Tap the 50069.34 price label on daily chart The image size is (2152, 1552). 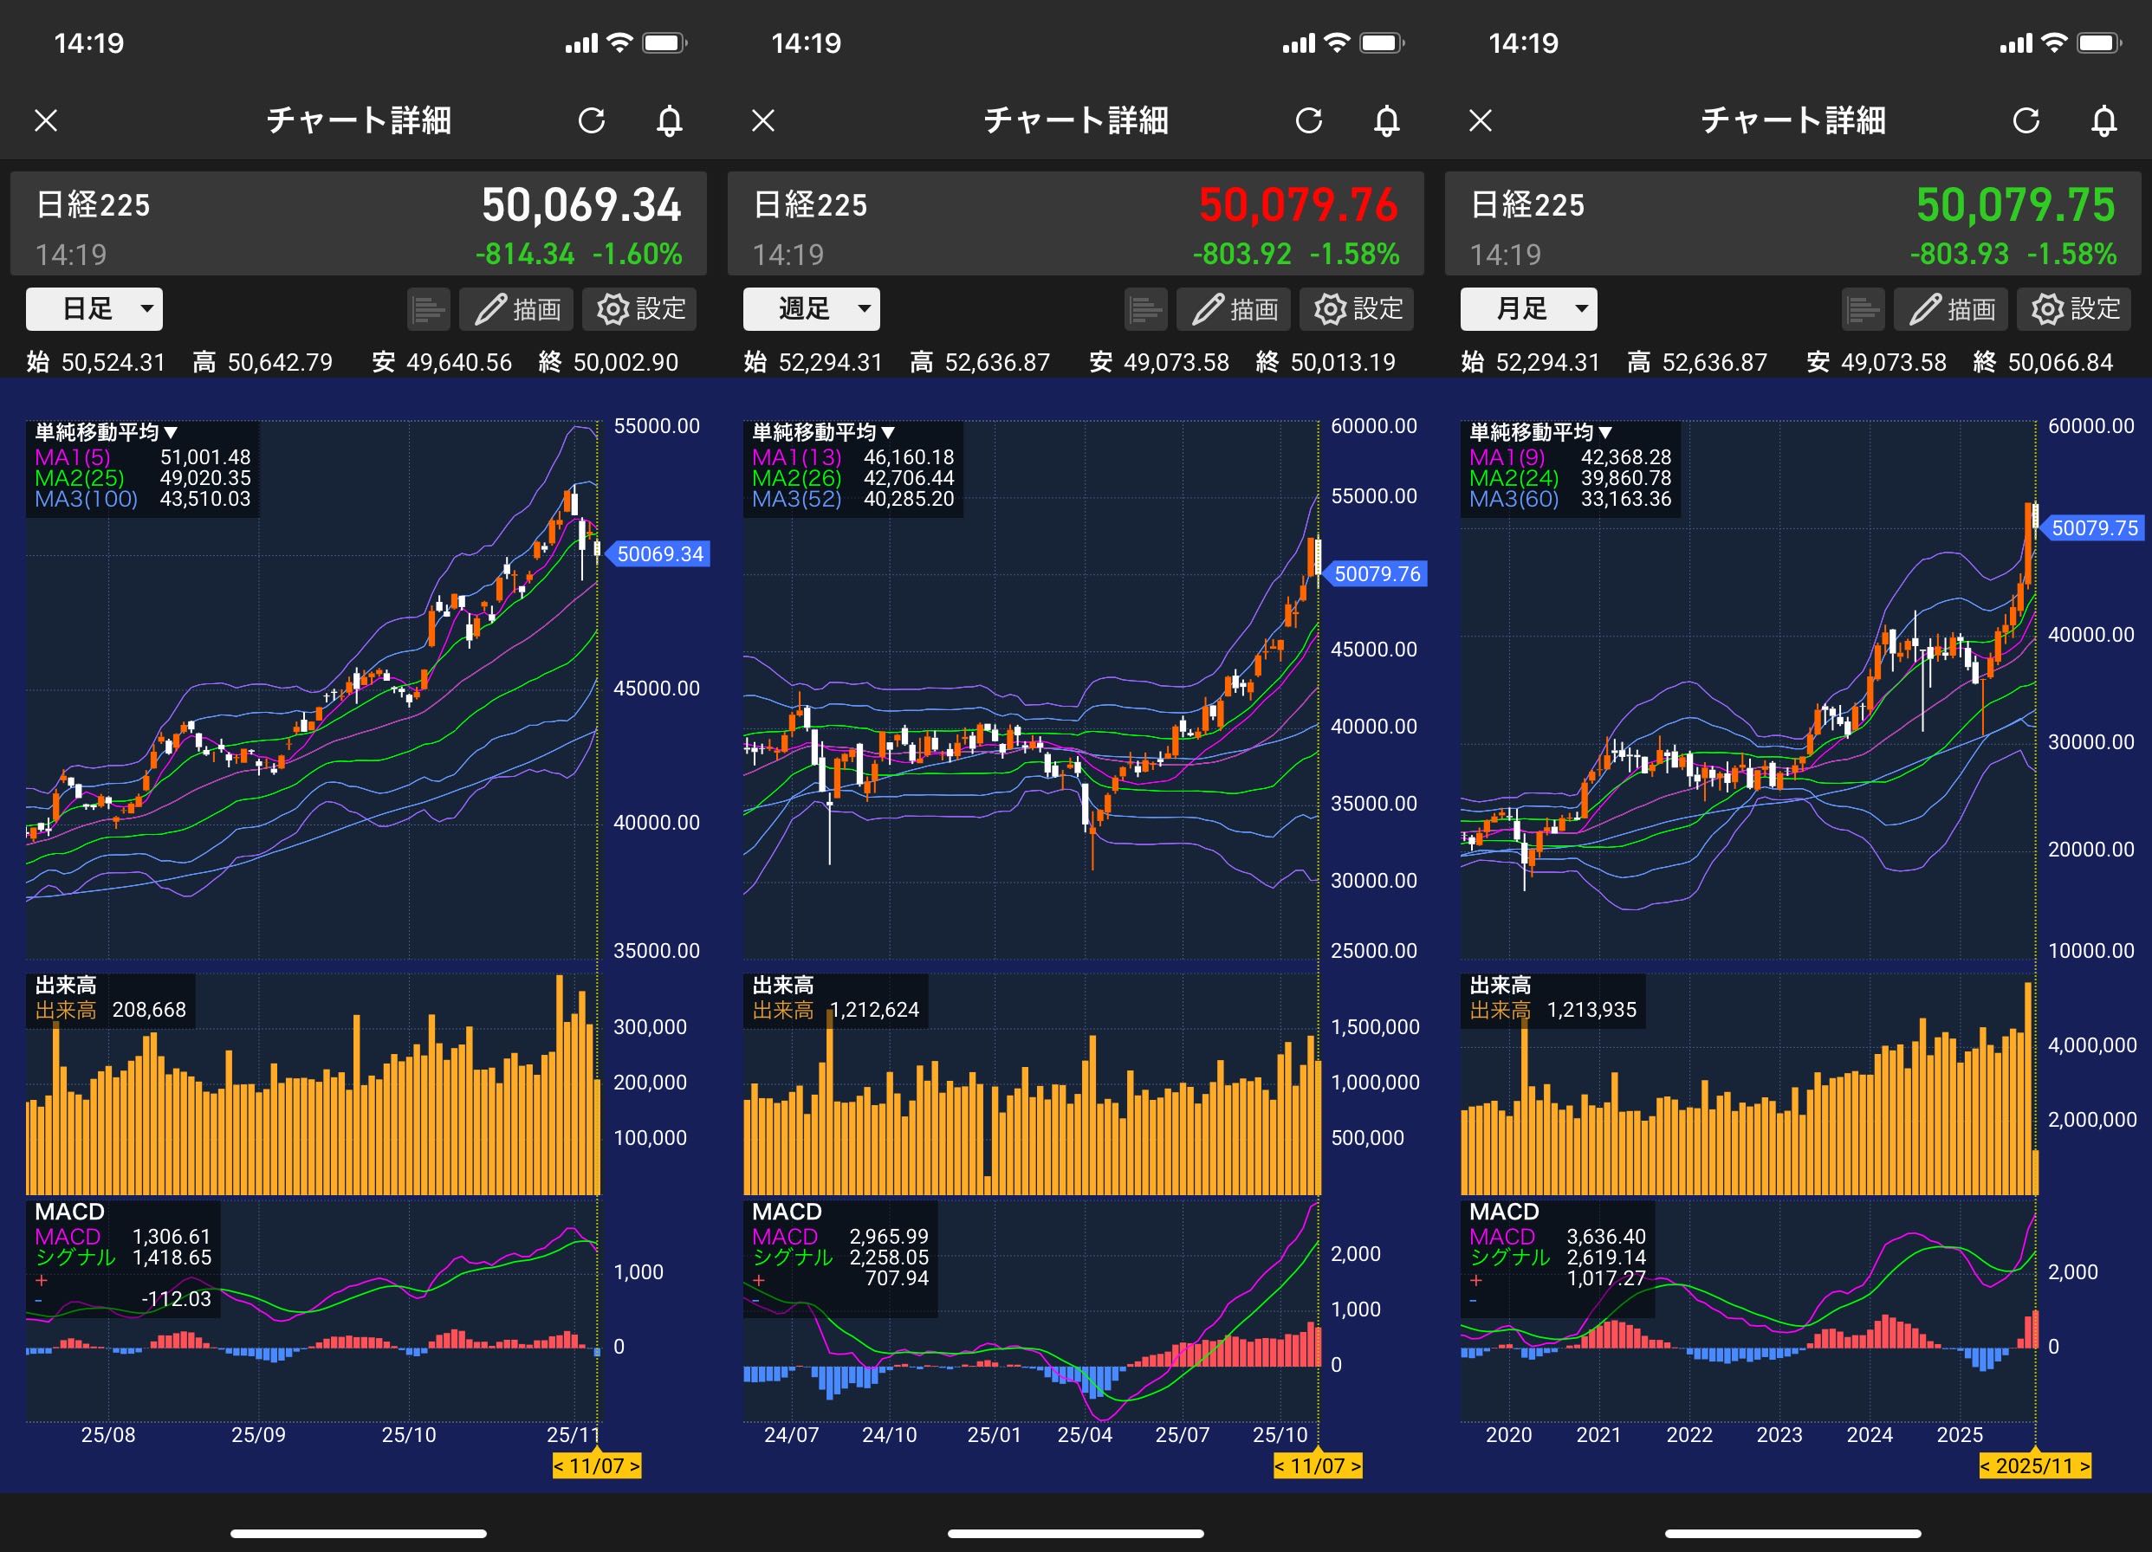pyautogui.click(x=659, y=554)
